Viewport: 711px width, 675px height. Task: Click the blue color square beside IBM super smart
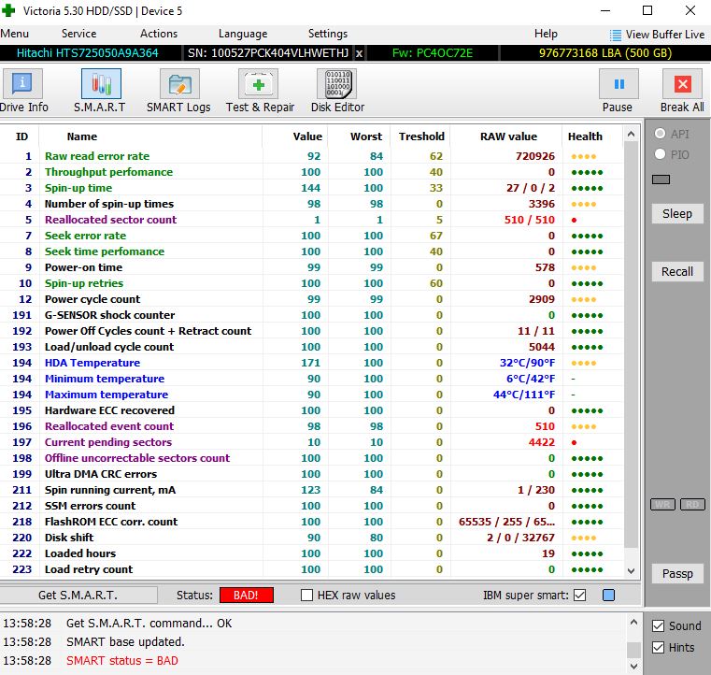tap(608, 596)
